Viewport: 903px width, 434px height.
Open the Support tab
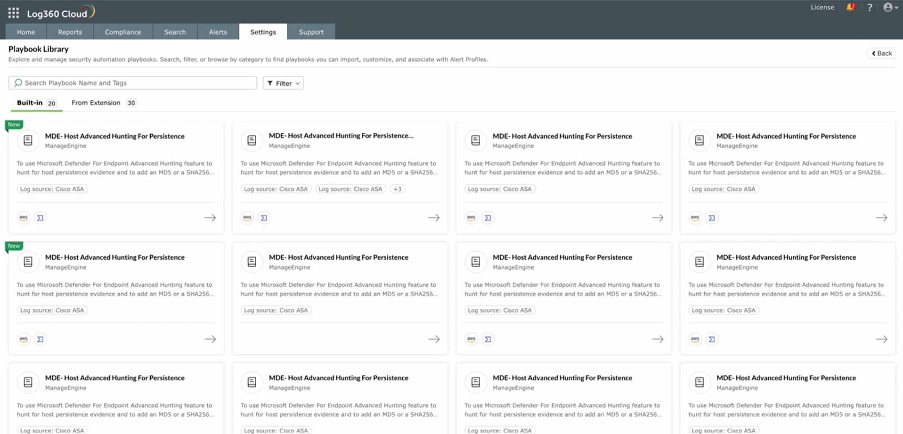(311, 32)
